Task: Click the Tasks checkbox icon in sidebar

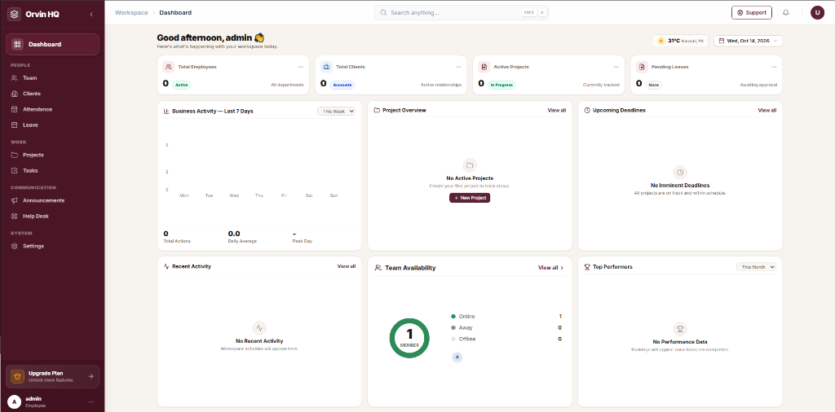Action: [15, 171]
